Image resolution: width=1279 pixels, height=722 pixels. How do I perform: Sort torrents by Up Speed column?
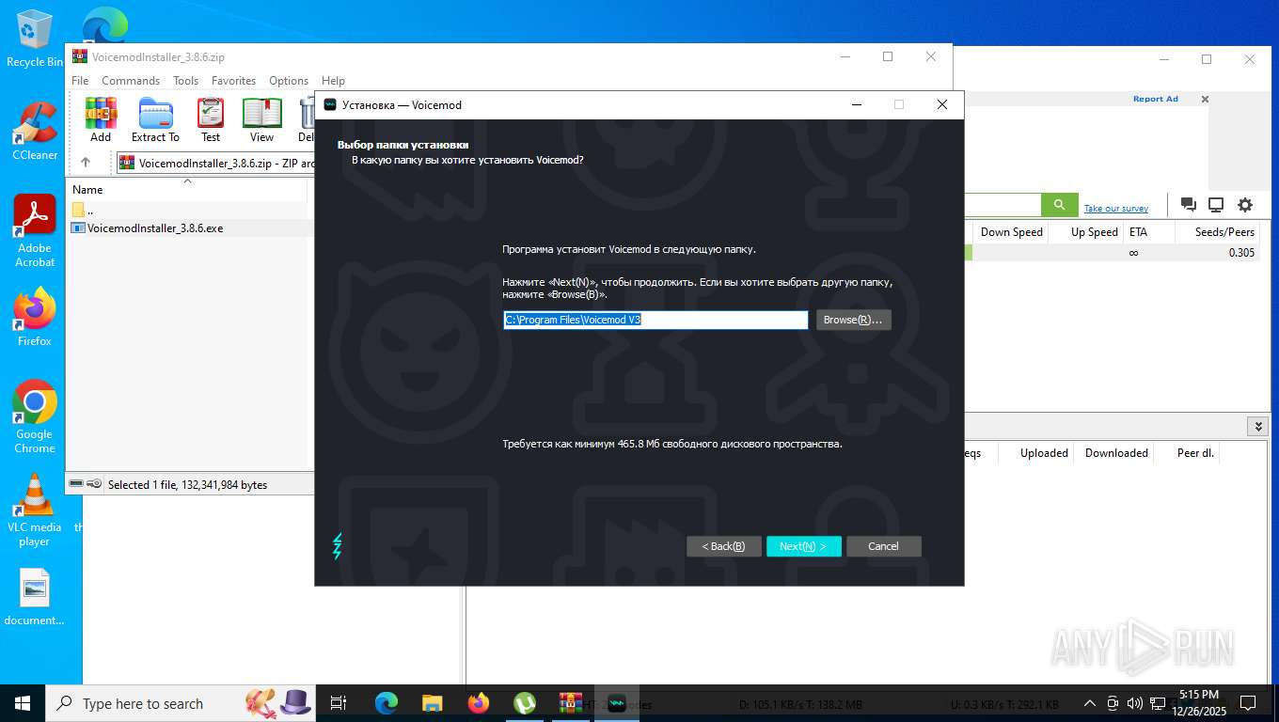pyautogui.click(x=1087, y=232)
